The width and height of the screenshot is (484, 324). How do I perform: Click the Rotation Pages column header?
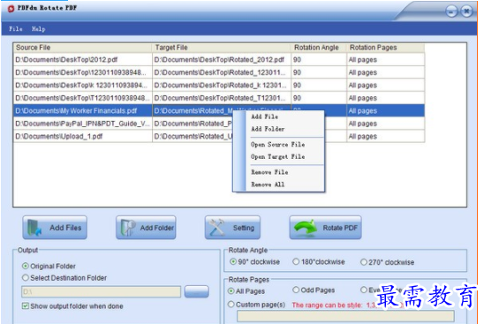click(x=386, y=48)
